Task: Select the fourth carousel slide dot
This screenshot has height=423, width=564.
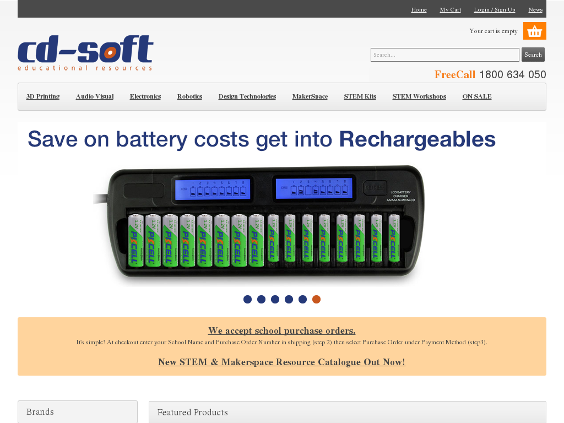Action: [x=289, y=299]
